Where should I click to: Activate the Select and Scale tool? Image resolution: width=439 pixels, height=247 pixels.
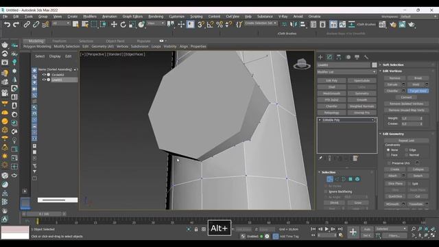[132, 25]
